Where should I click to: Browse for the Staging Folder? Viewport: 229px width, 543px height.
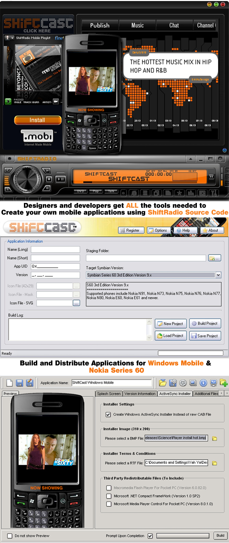coord(215,258)
